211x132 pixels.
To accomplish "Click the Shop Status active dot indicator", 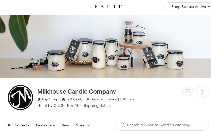I will point(209,7).
